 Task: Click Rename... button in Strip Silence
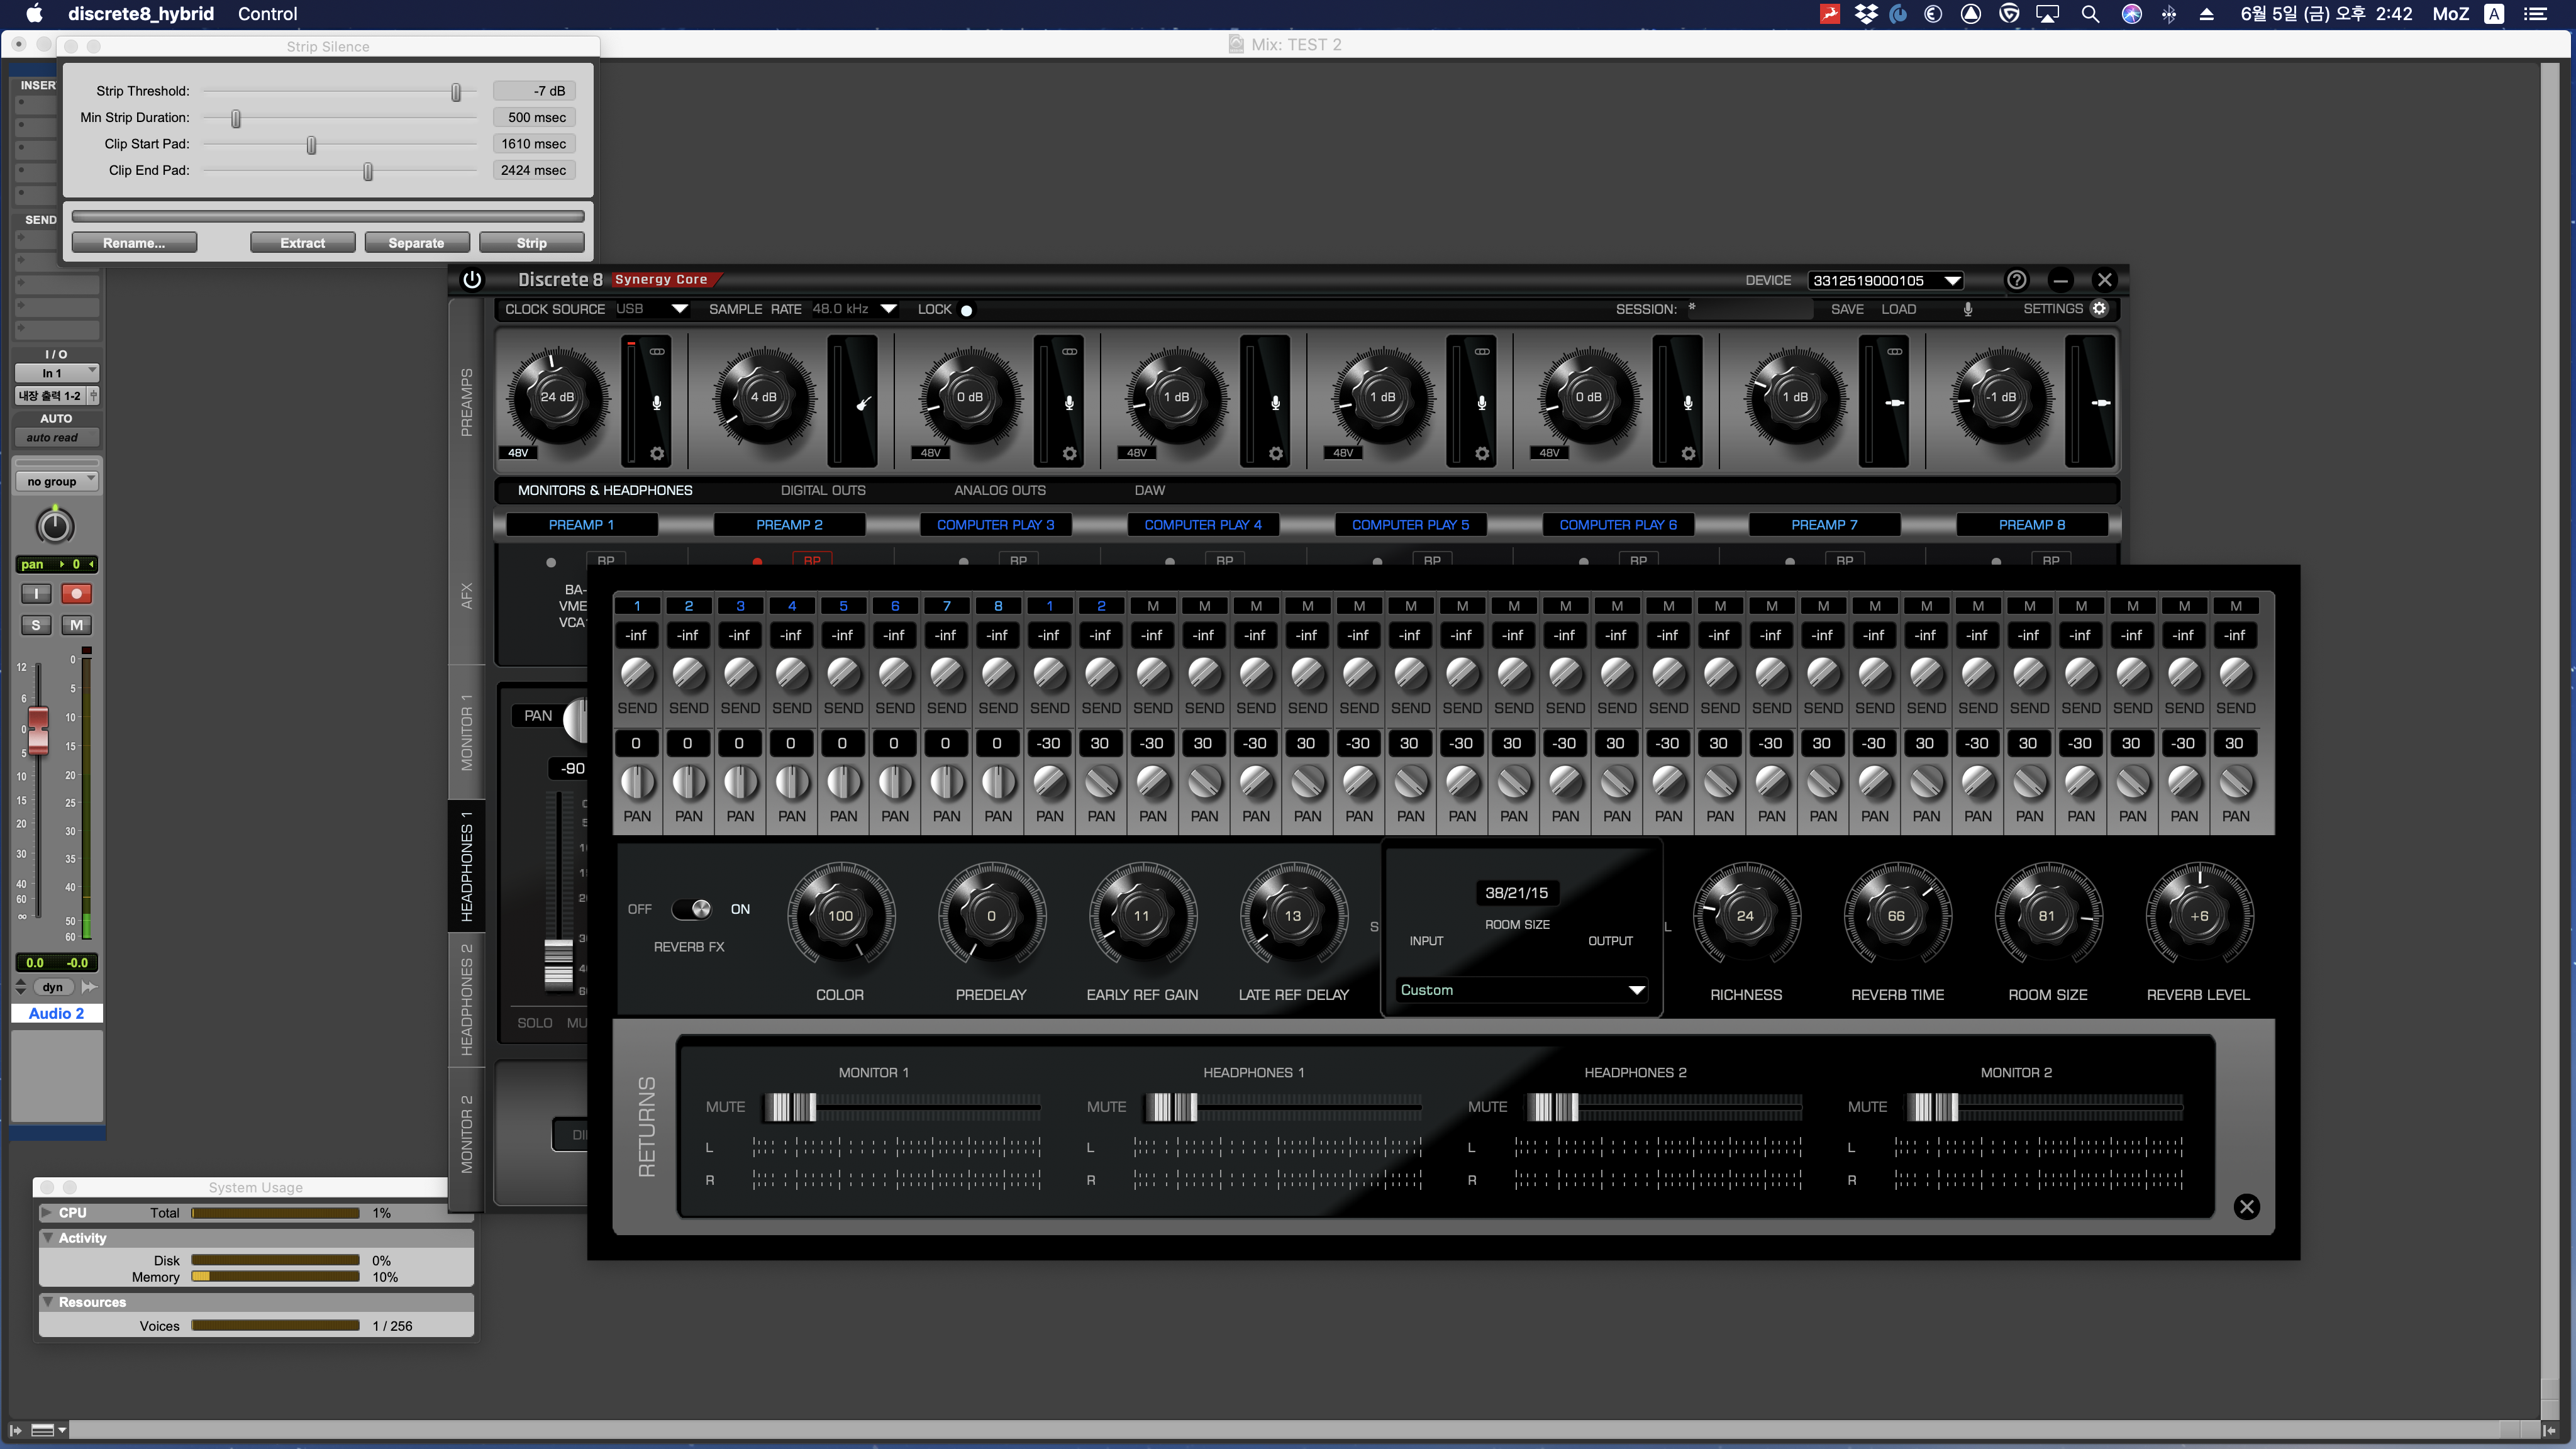134,243
